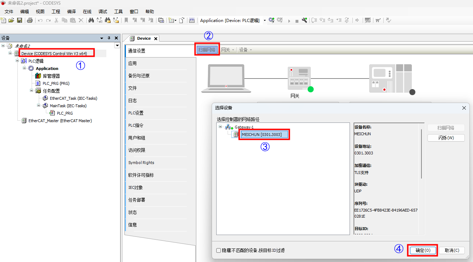Pin the Devices panel with pushpin icon
The width and height of the screenshot is (473, 262).
point(109,38)
